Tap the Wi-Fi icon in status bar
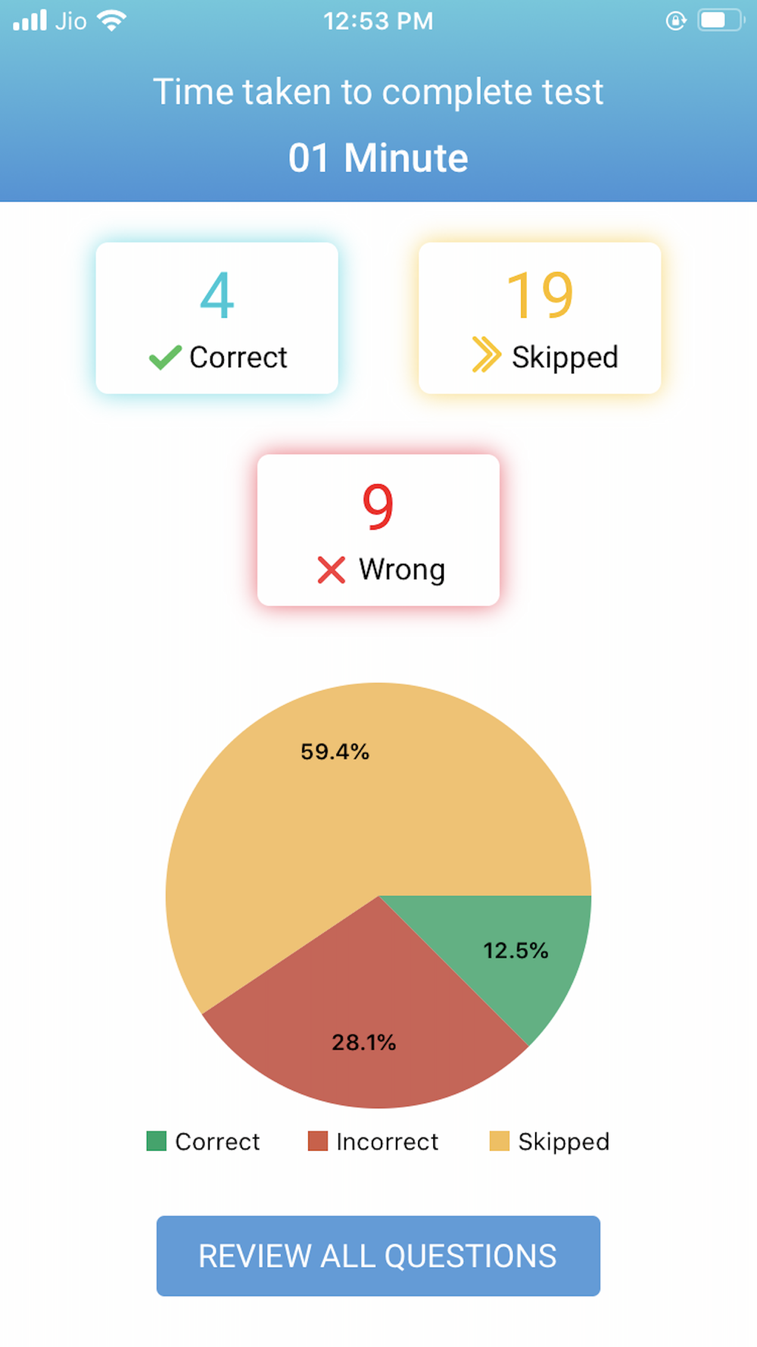 pos(112,20)
